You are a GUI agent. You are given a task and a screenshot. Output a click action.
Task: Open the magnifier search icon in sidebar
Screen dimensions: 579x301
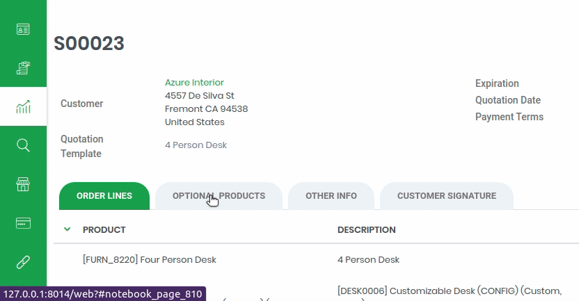[x=23, y=145]
